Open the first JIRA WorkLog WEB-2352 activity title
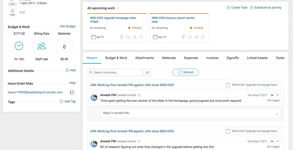Image resolution: width=293 pixels, height=150 pixels. tap(132, 85)
